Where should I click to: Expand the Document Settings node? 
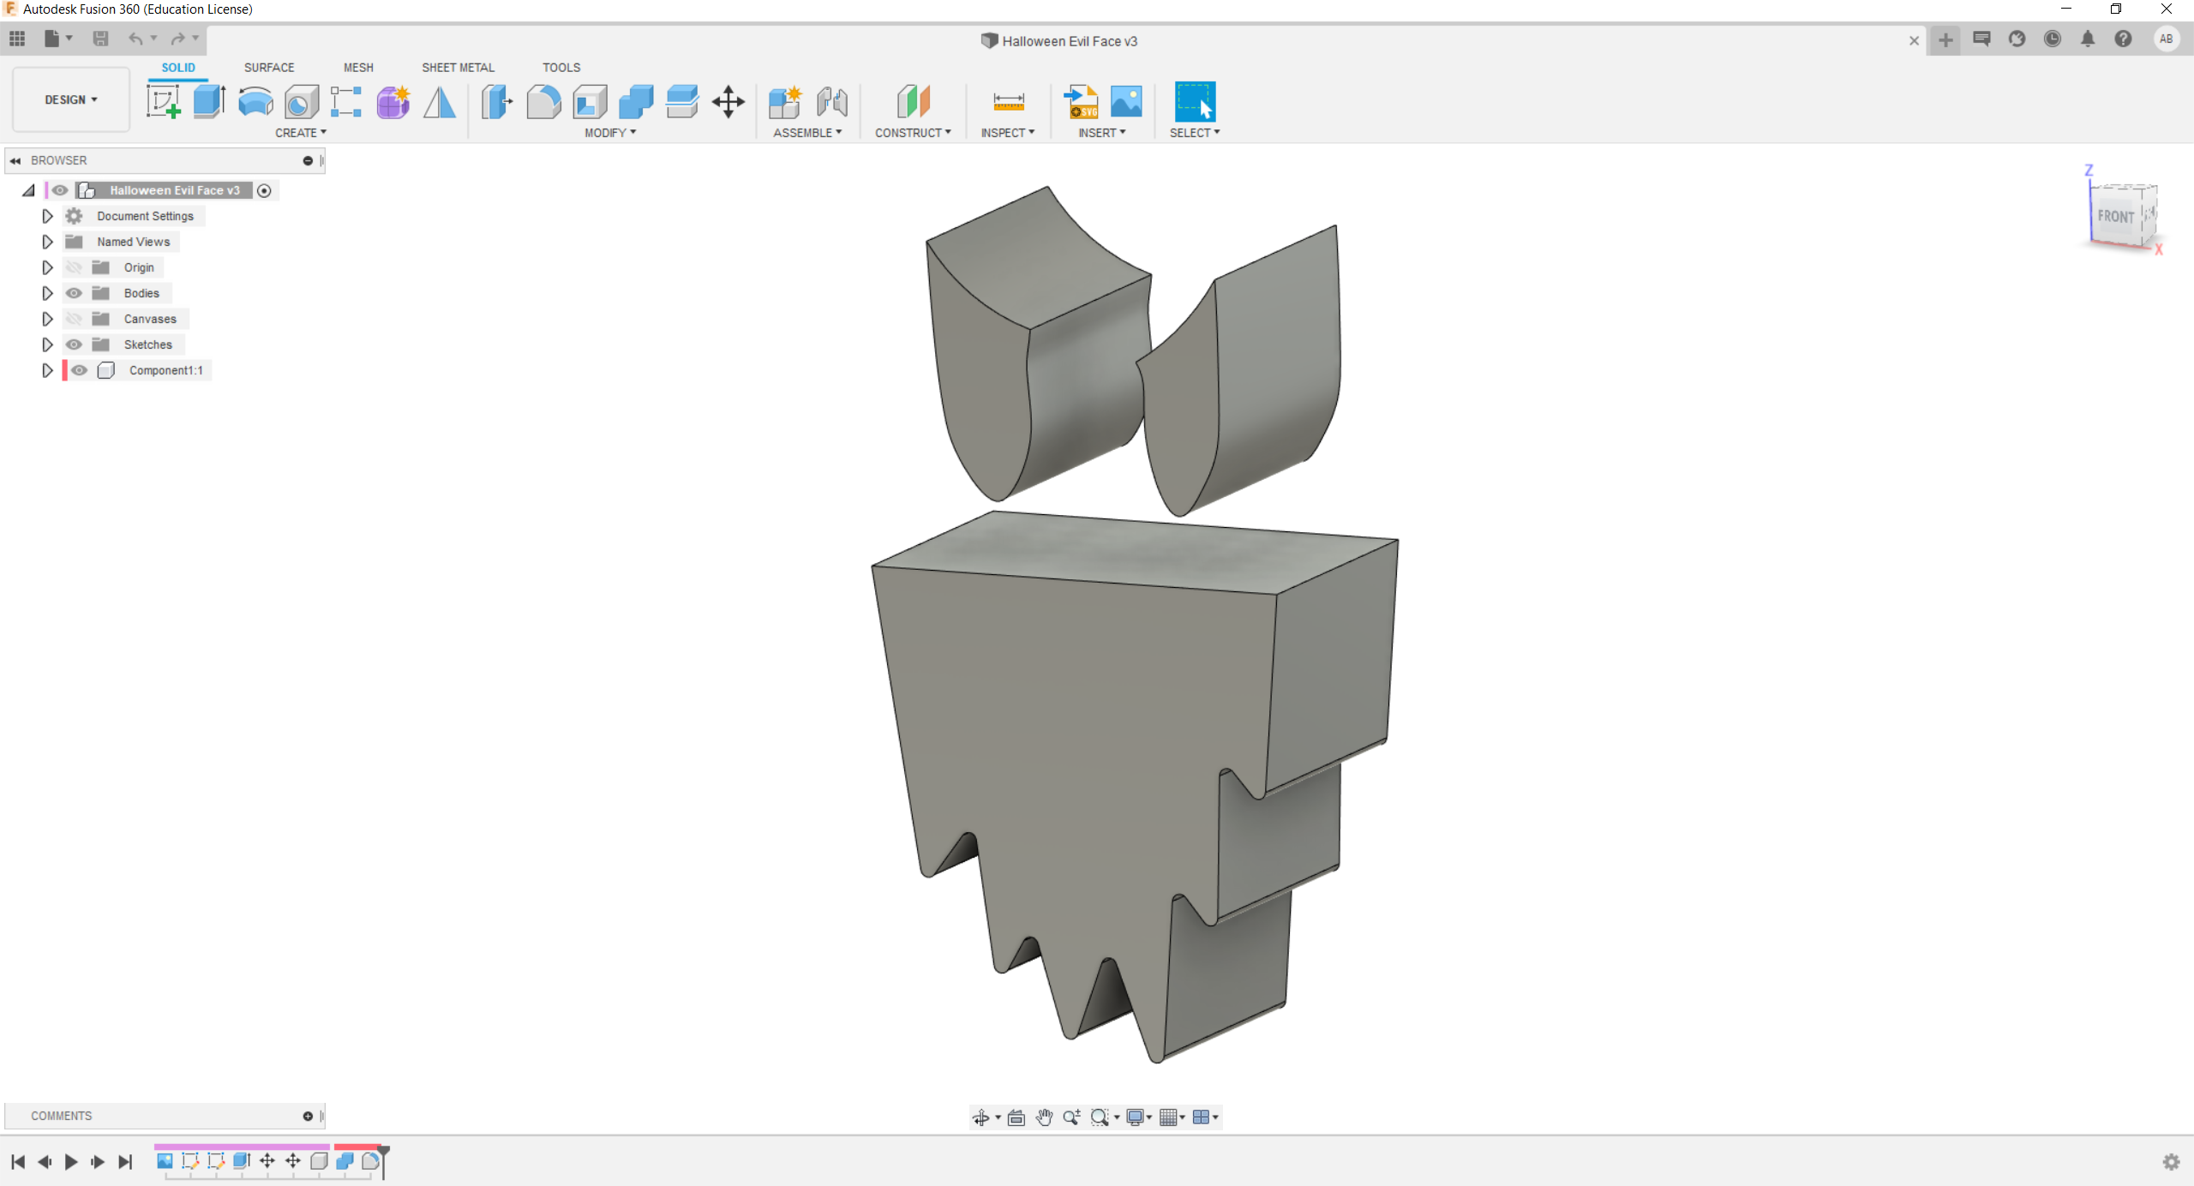click(47, 216)
